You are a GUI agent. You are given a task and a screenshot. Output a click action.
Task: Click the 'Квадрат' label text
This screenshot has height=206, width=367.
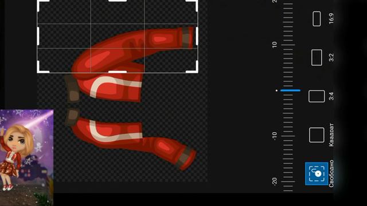pyautogui.click(x=331, y=135)
